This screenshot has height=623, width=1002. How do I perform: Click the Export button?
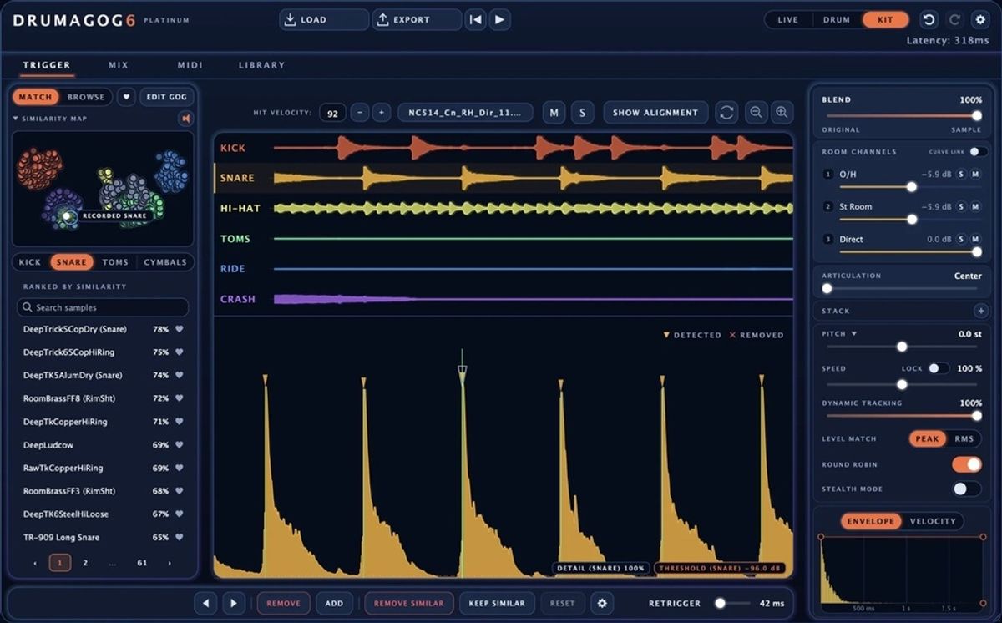coord(417,19)
